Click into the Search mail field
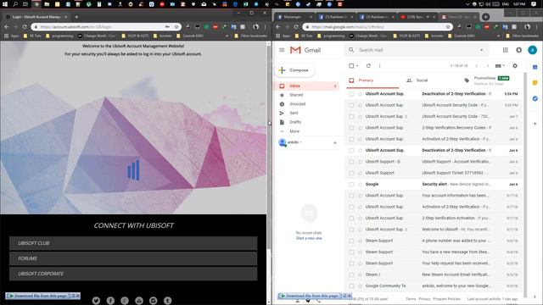The width and height of the screenshot is (543, 305). pos(417,50)
